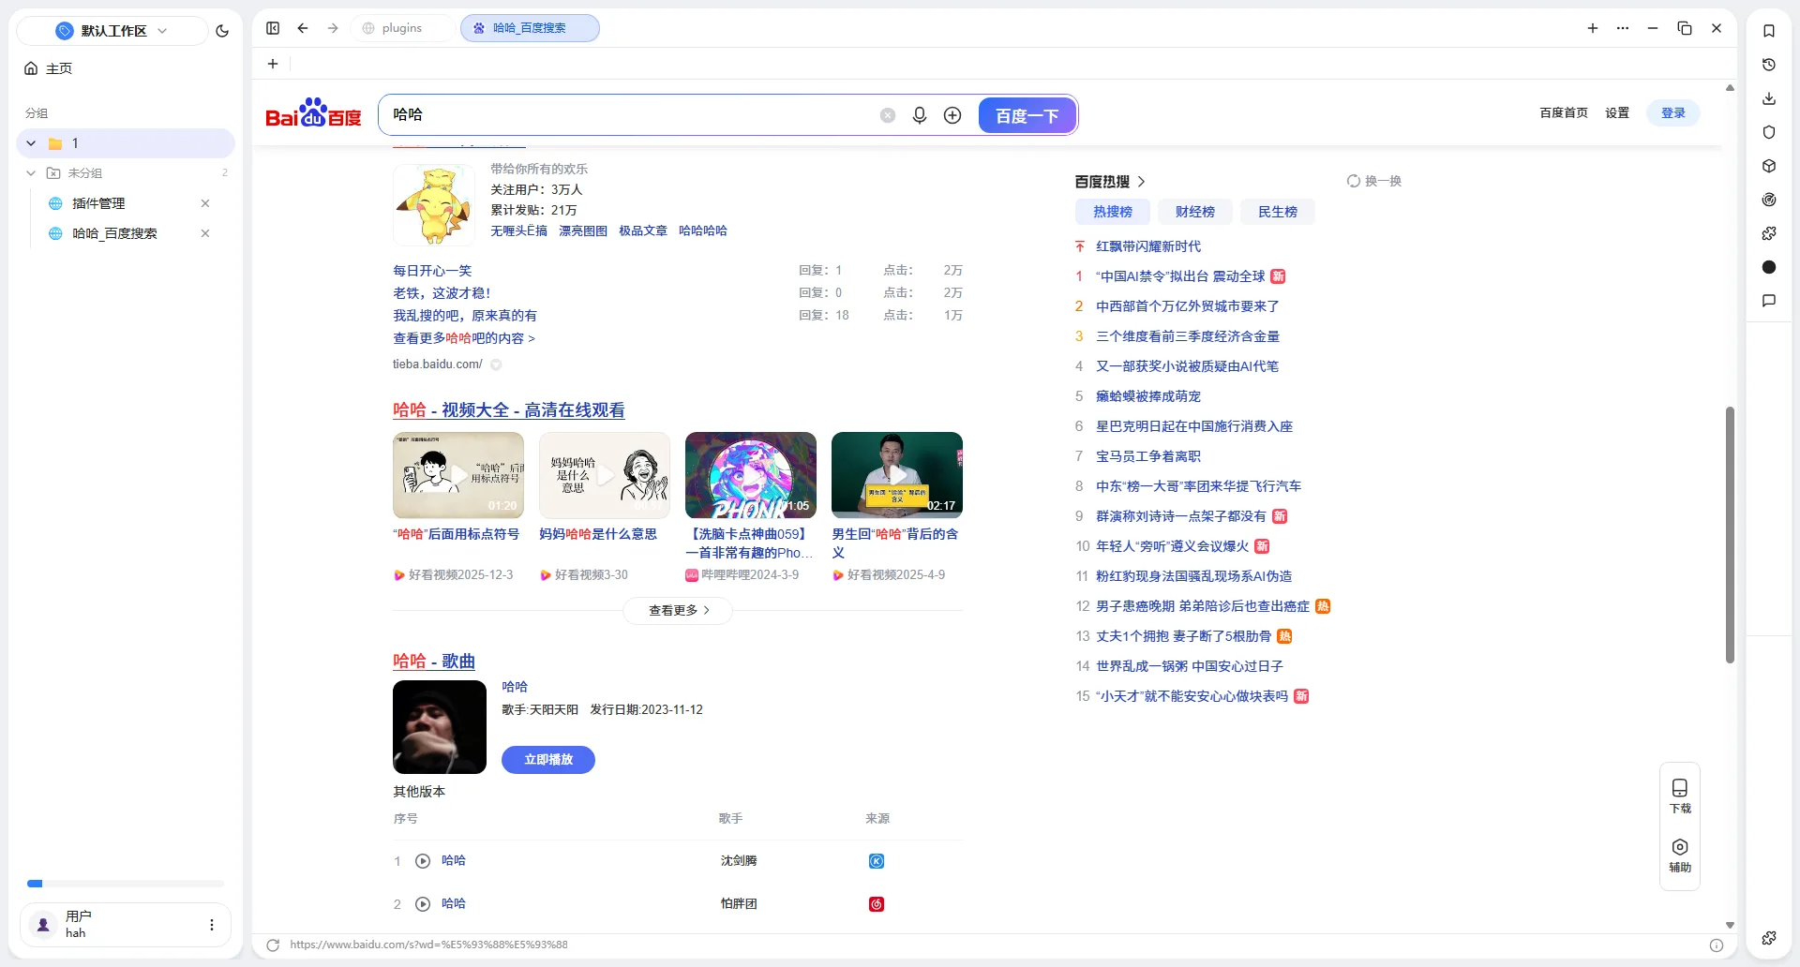Click 立即播放 to play the song

tap(548, 760)
